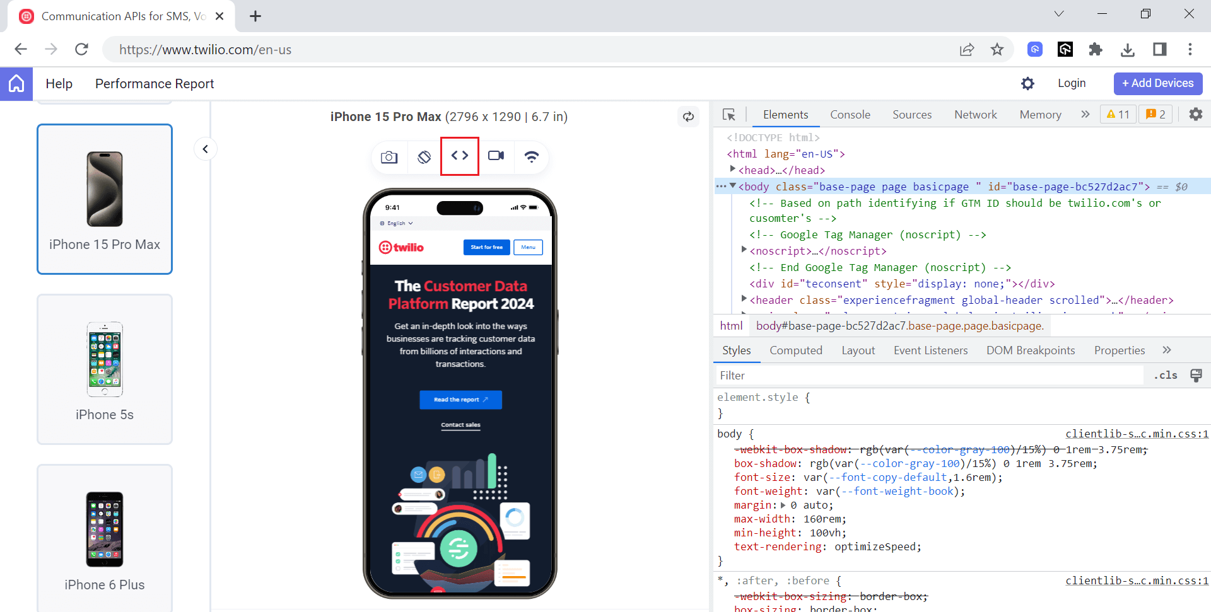
Task: Click the home icon in the app bar
Action: click(x=16, y=84)
